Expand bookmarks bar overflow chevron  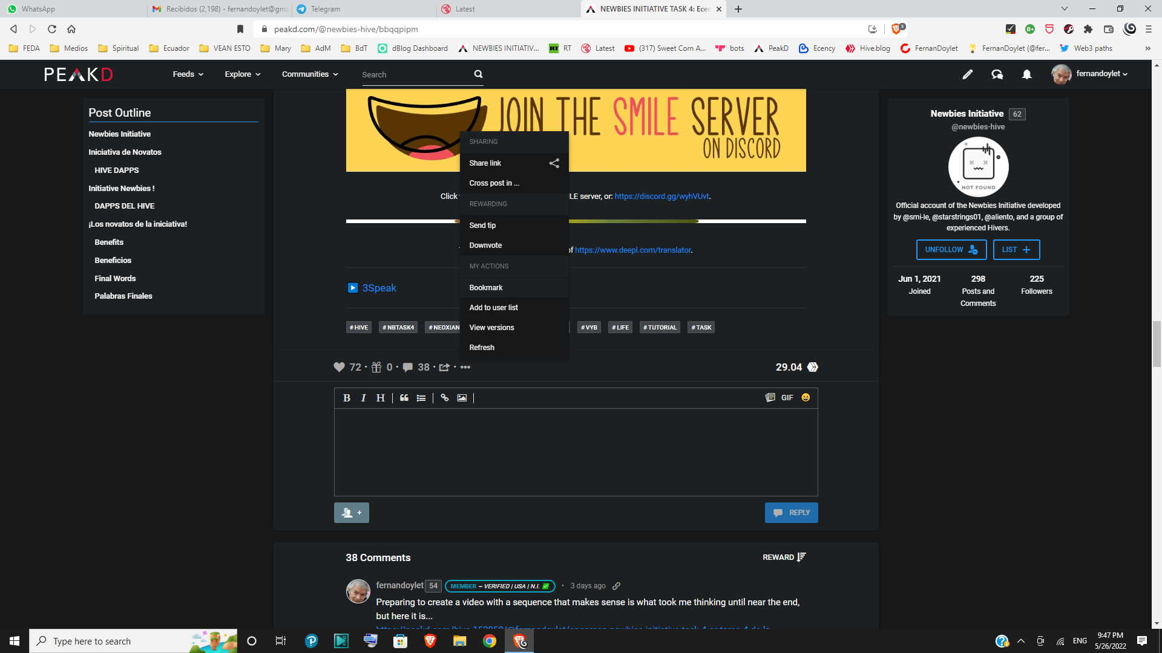[x=1148, y=48]
